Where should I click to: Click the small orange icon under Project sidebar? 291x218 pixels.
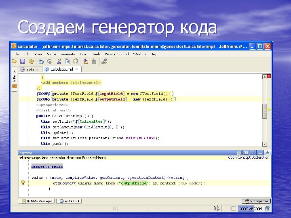(14, 86)
